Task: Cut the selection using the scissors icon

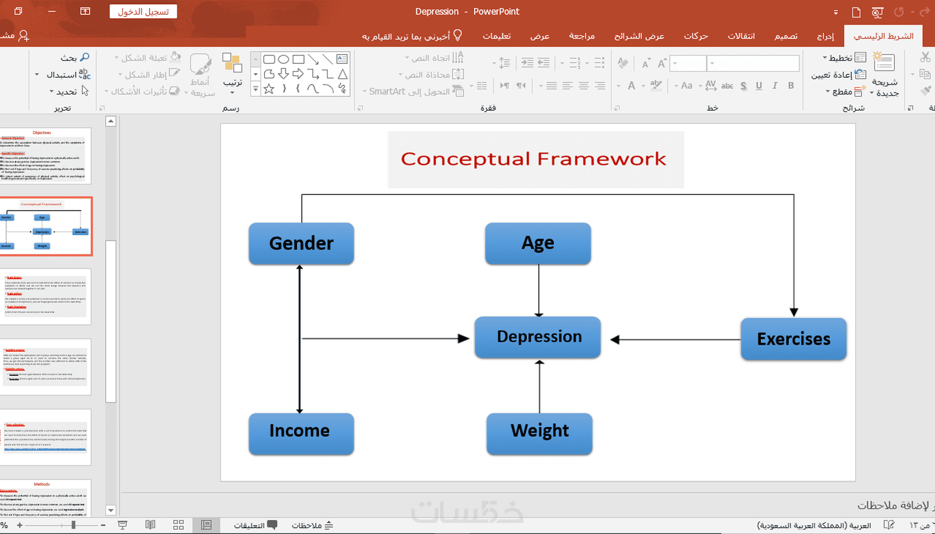Action: (925, 57)
